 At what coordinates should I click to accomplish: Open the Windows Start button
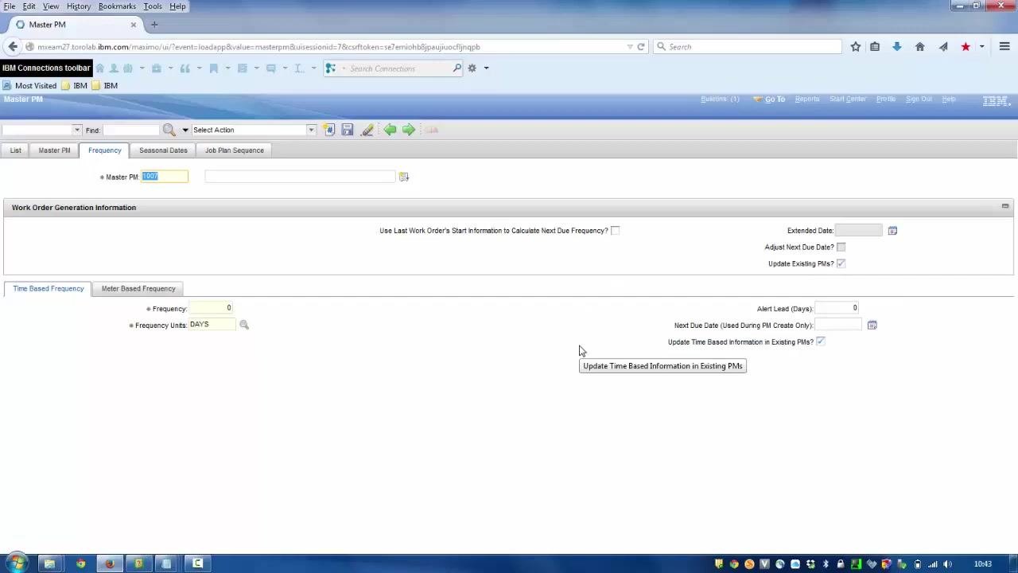click(16, 563)
